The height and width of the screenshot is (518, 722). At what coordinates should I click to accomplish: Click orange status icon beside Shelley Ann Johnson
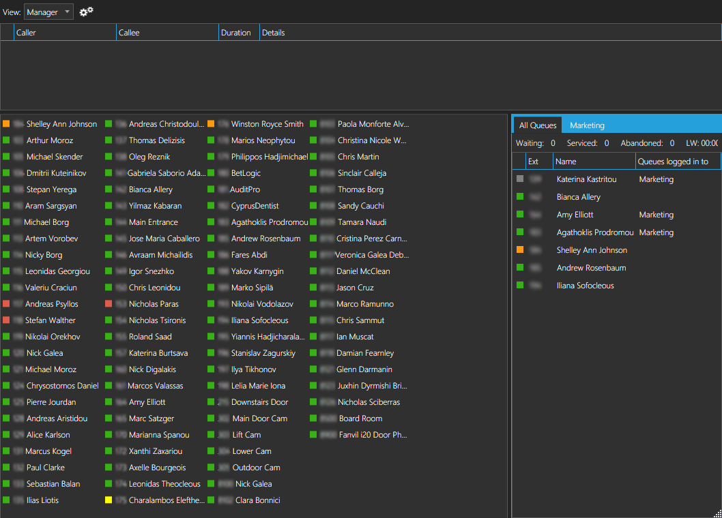click(x=6, y=124)
